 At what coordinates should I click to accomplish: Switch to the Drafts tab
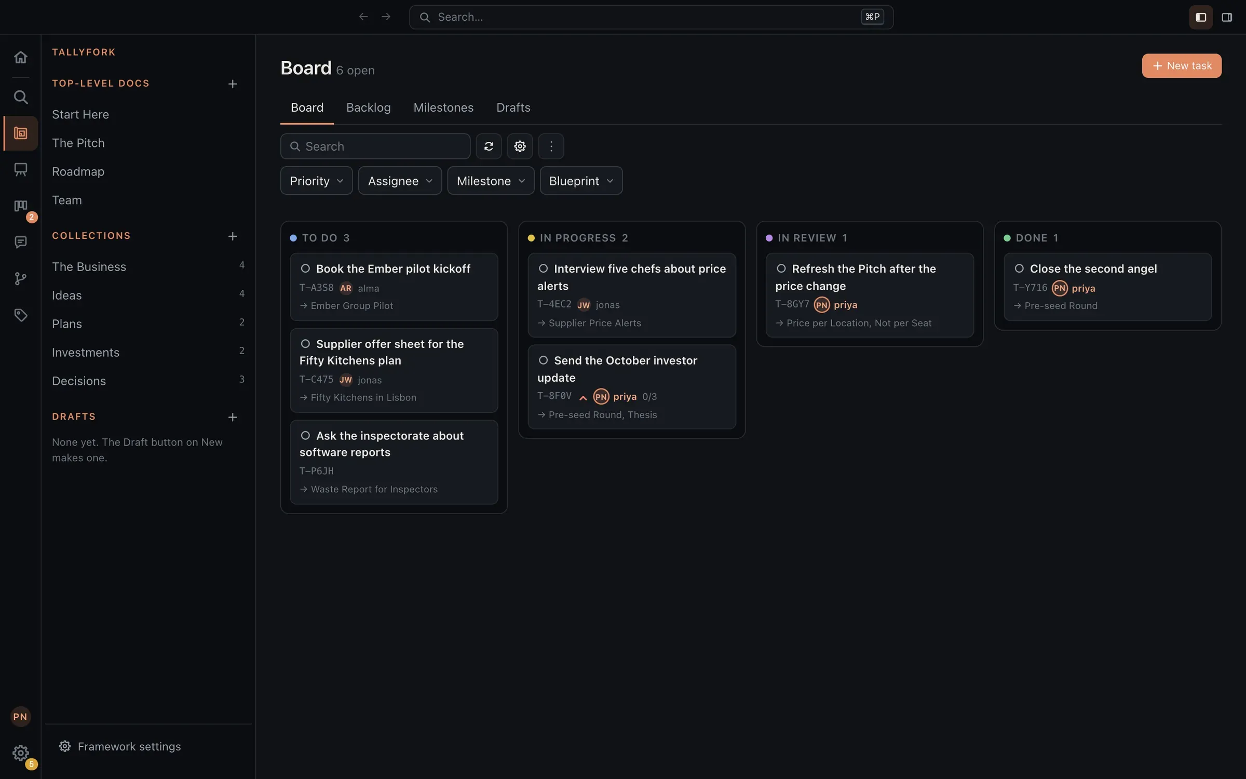coord(513,108)
